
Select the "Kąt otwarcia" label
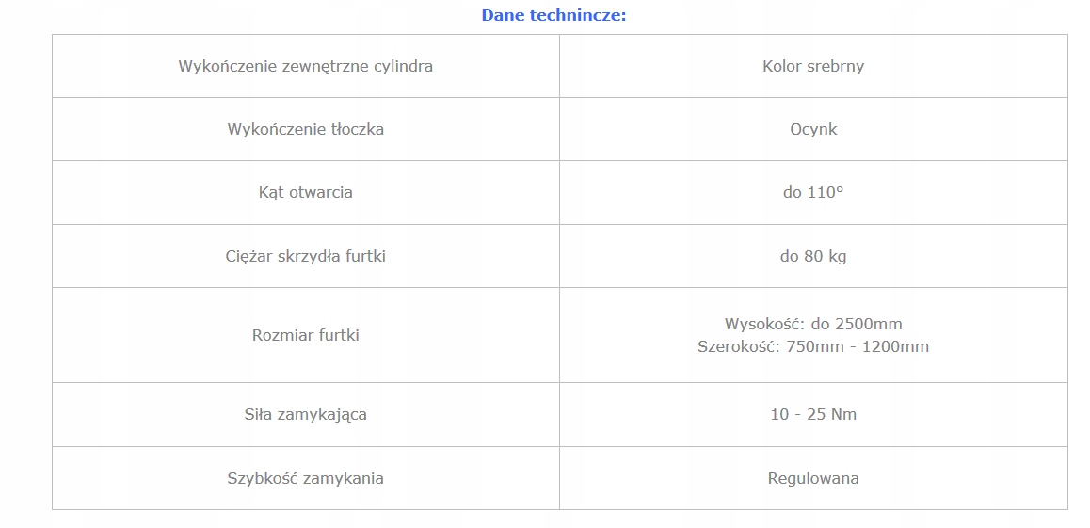tap(306, 193)
